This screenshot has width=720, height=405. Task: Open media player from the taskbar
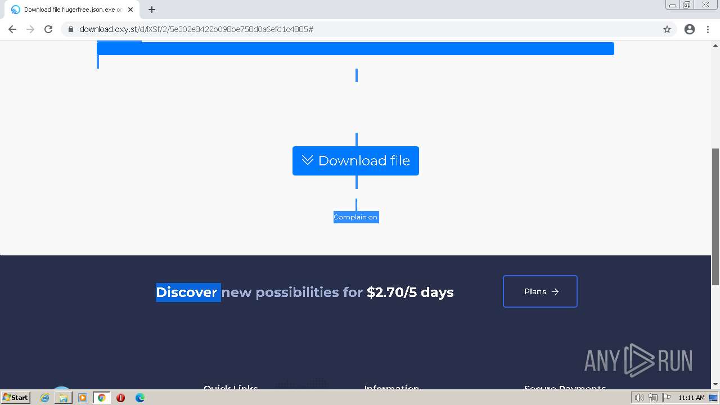83,398
